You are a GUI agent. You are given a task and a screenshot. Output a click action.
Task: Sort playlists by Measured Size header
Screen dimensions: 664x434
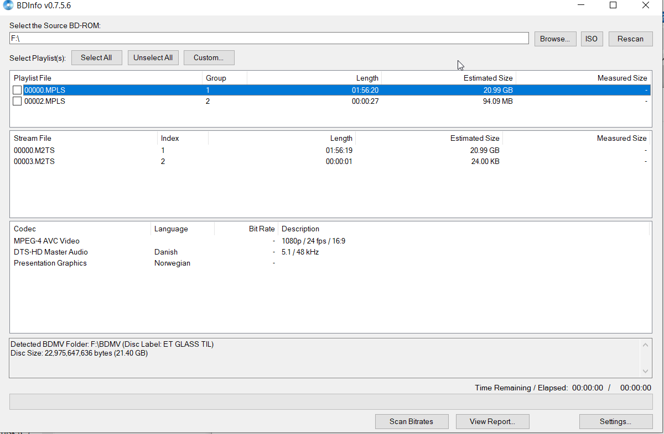(583, 78)
